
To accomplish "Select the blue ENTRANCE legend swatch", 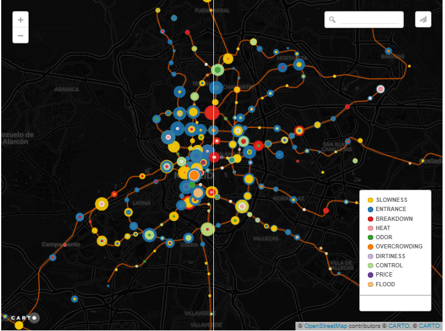I will coord(370,209).
